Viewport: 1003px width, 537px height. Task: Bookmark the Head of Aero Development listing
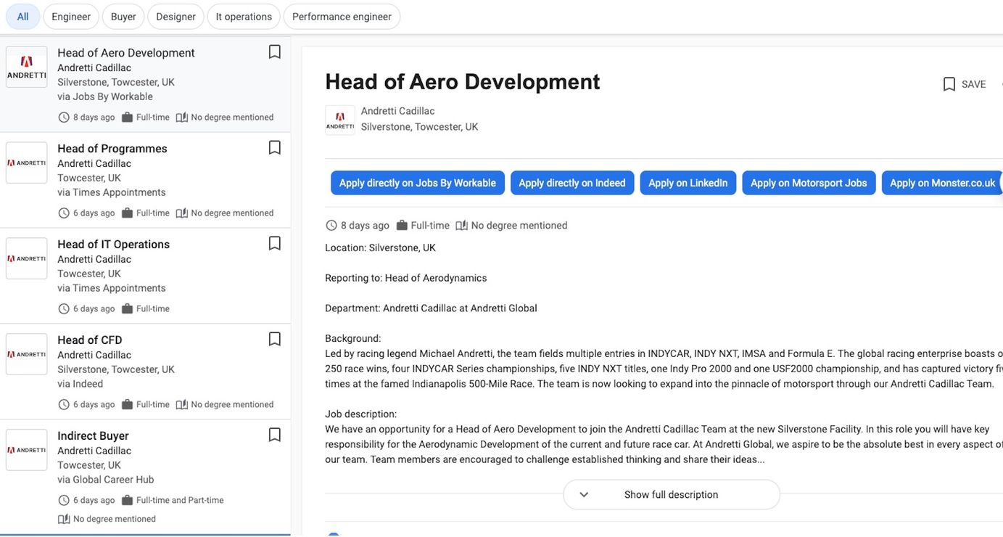[275, 52]
